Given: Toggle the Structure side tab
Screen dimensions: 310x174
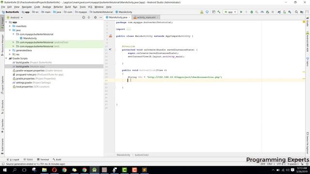Looking at the screenshot, I should point(2,107).
